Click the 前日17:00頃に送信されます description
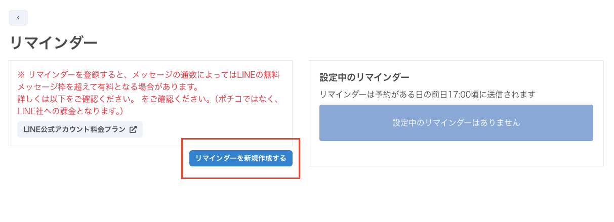This screenshot has width=614, height=222. point(486,94)
